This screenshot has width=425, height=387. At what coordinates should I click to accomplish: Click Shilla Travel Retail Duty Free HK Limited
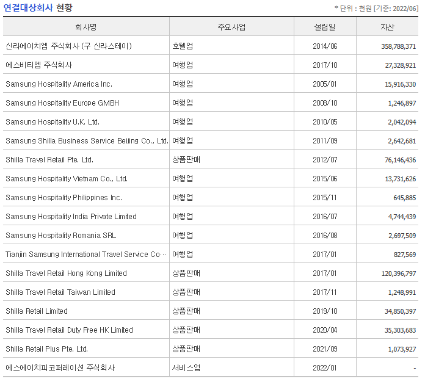(x=69, y=330)
